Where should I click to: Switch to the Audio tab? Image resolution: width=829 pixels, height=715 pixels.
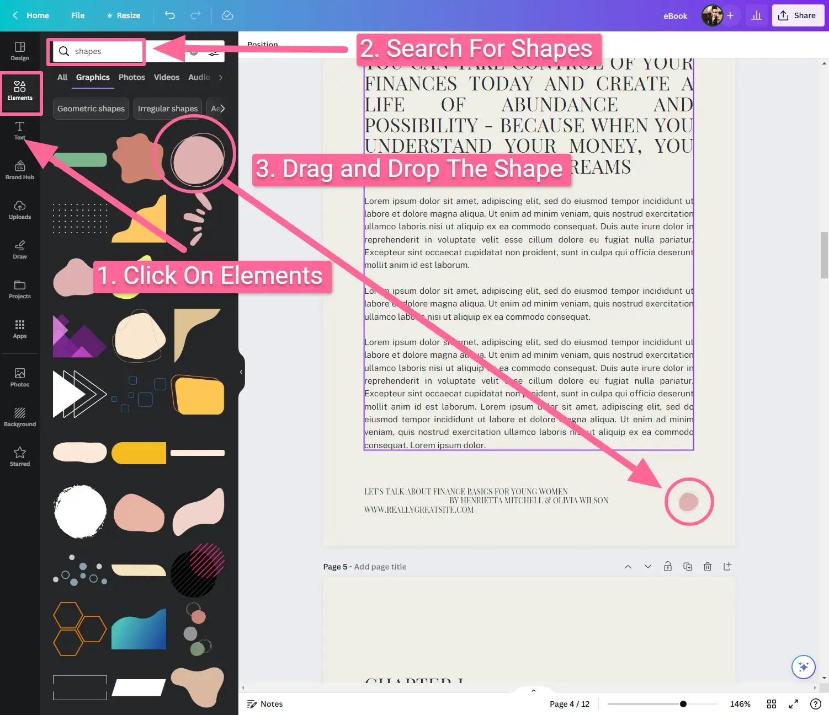[x=199, y=77]
